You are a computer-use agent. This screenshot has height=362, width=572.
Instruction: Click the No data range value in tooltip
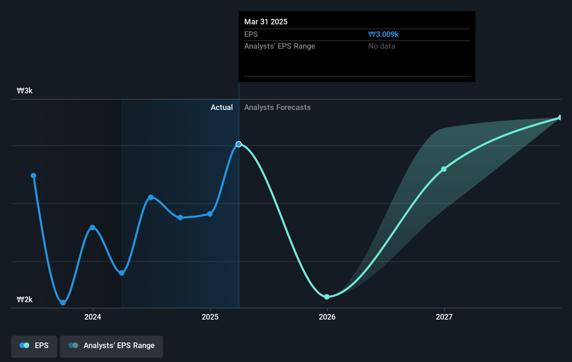click(381, 46)
